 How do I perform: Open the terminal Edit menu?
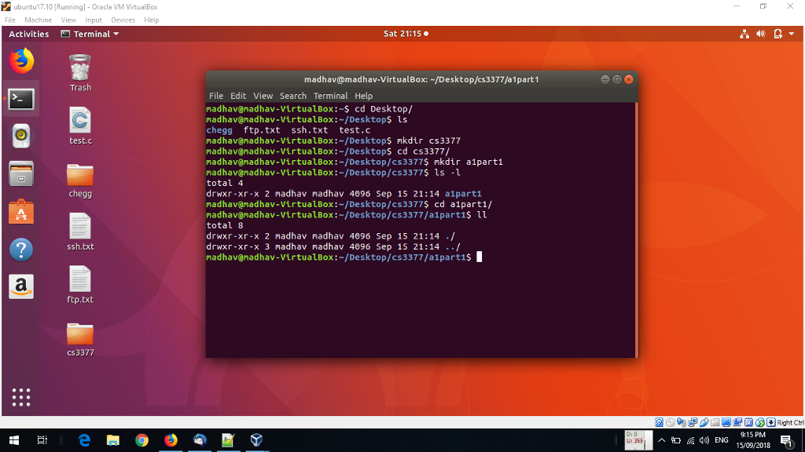click(237, 96)
